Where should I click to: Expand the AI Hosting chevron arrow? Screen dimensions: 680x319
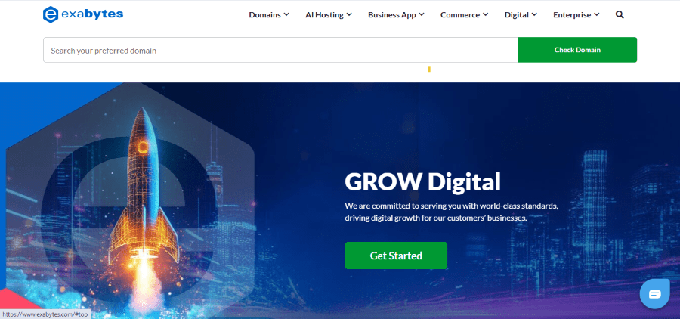click(350, 15)
